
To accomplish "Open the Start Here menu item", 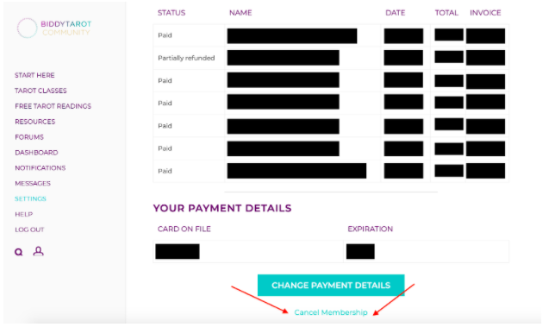I will pos(34,75).
